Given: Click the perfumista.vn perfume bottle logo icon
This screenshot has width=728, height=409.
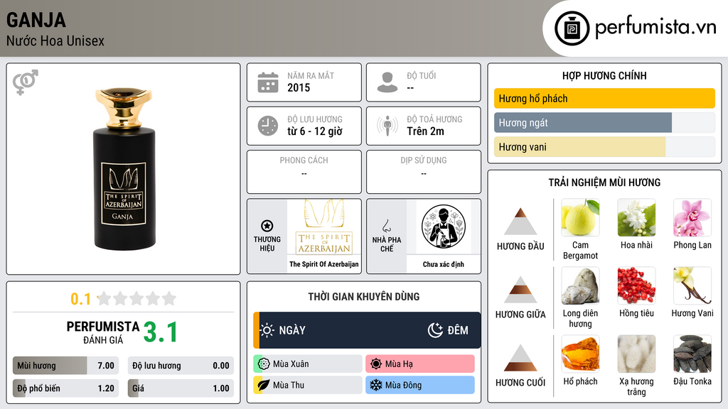Looking at the screenshot, I should (572, 28).
